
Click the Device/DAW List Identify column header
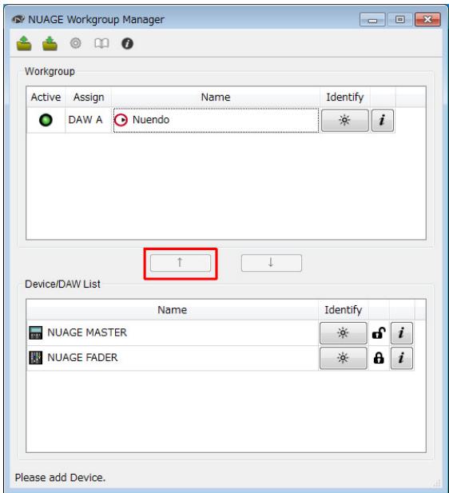click(344, 310)
